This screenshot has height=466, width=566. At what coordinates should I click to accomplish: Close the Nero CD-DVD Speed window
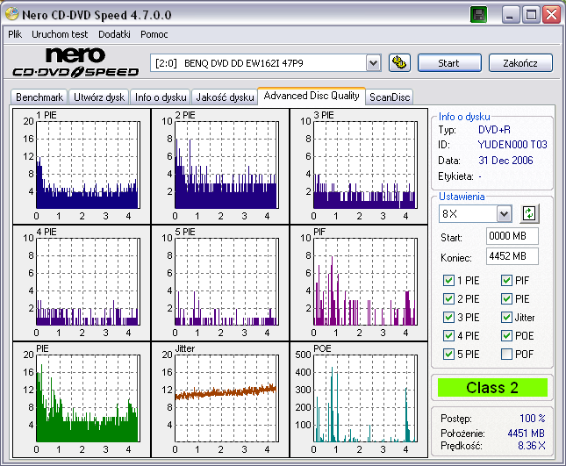tap(552, 15)
